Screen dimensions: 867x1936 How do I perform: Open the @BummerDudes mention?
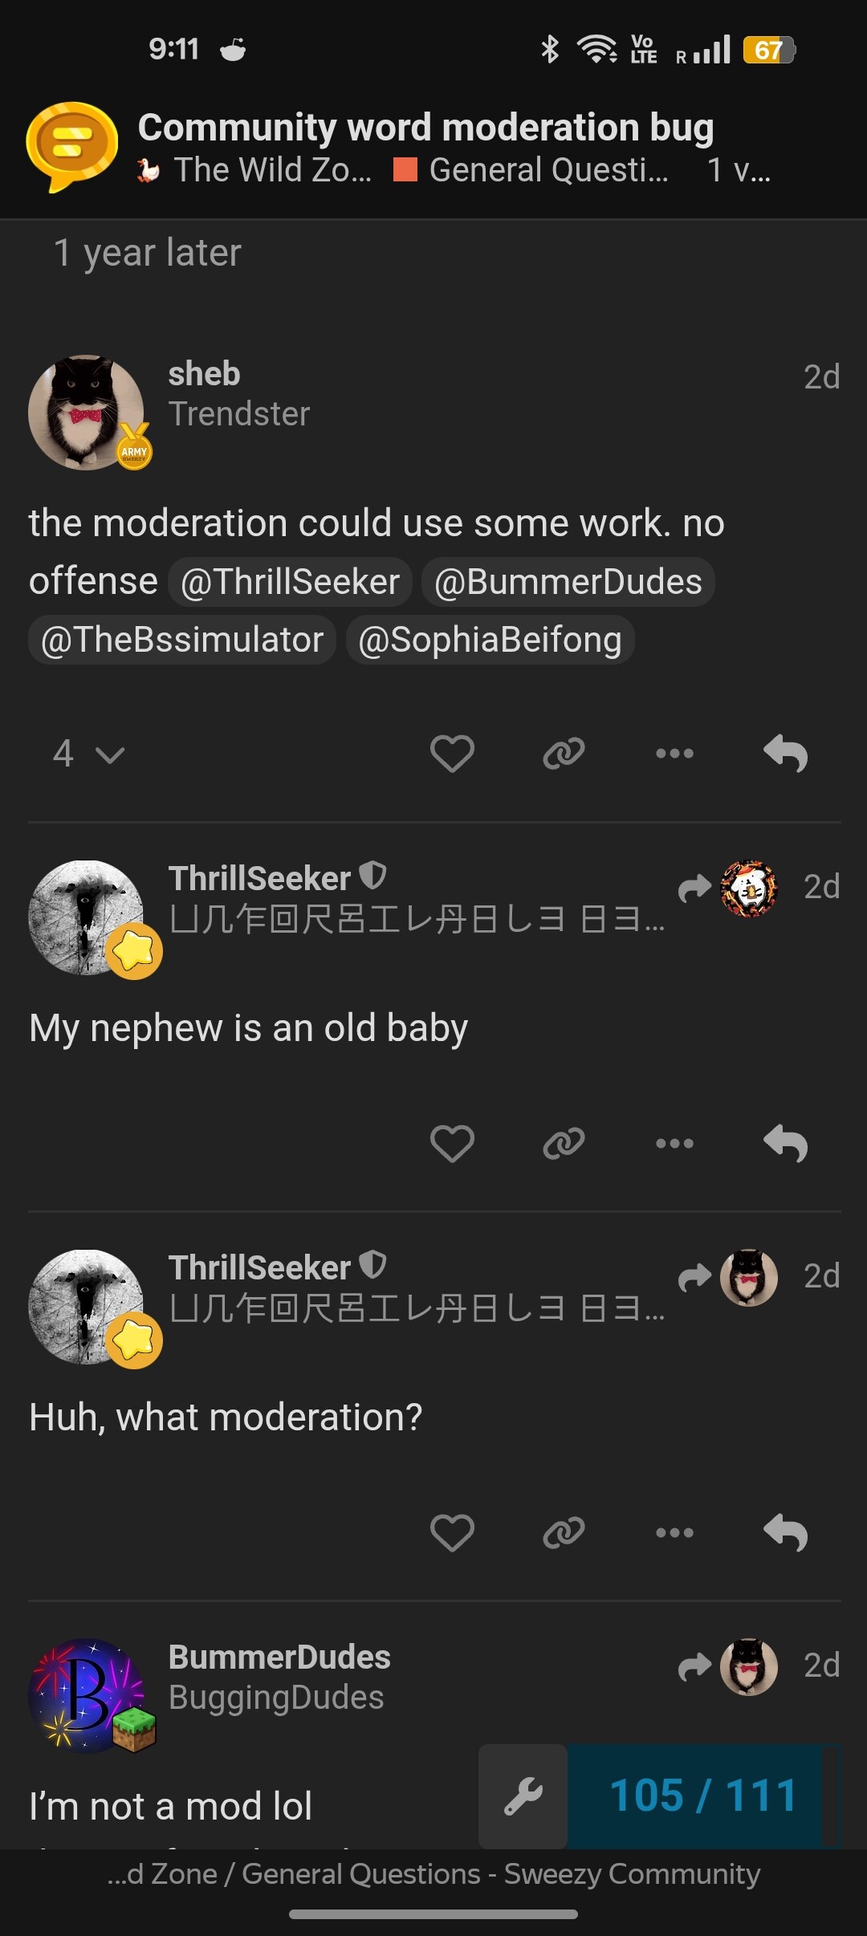(568, 582)
